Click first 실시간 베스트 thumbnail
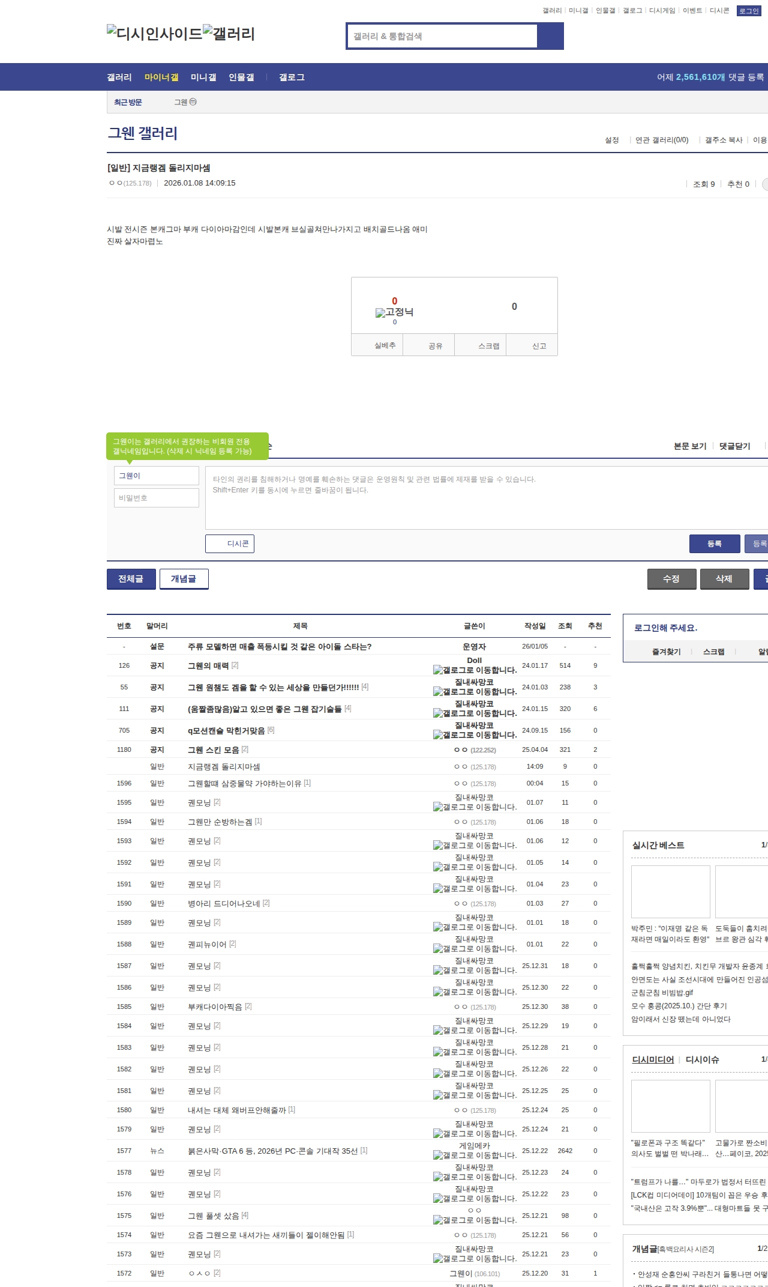Screen dimensions: 768x1287 tap(670, 891)
